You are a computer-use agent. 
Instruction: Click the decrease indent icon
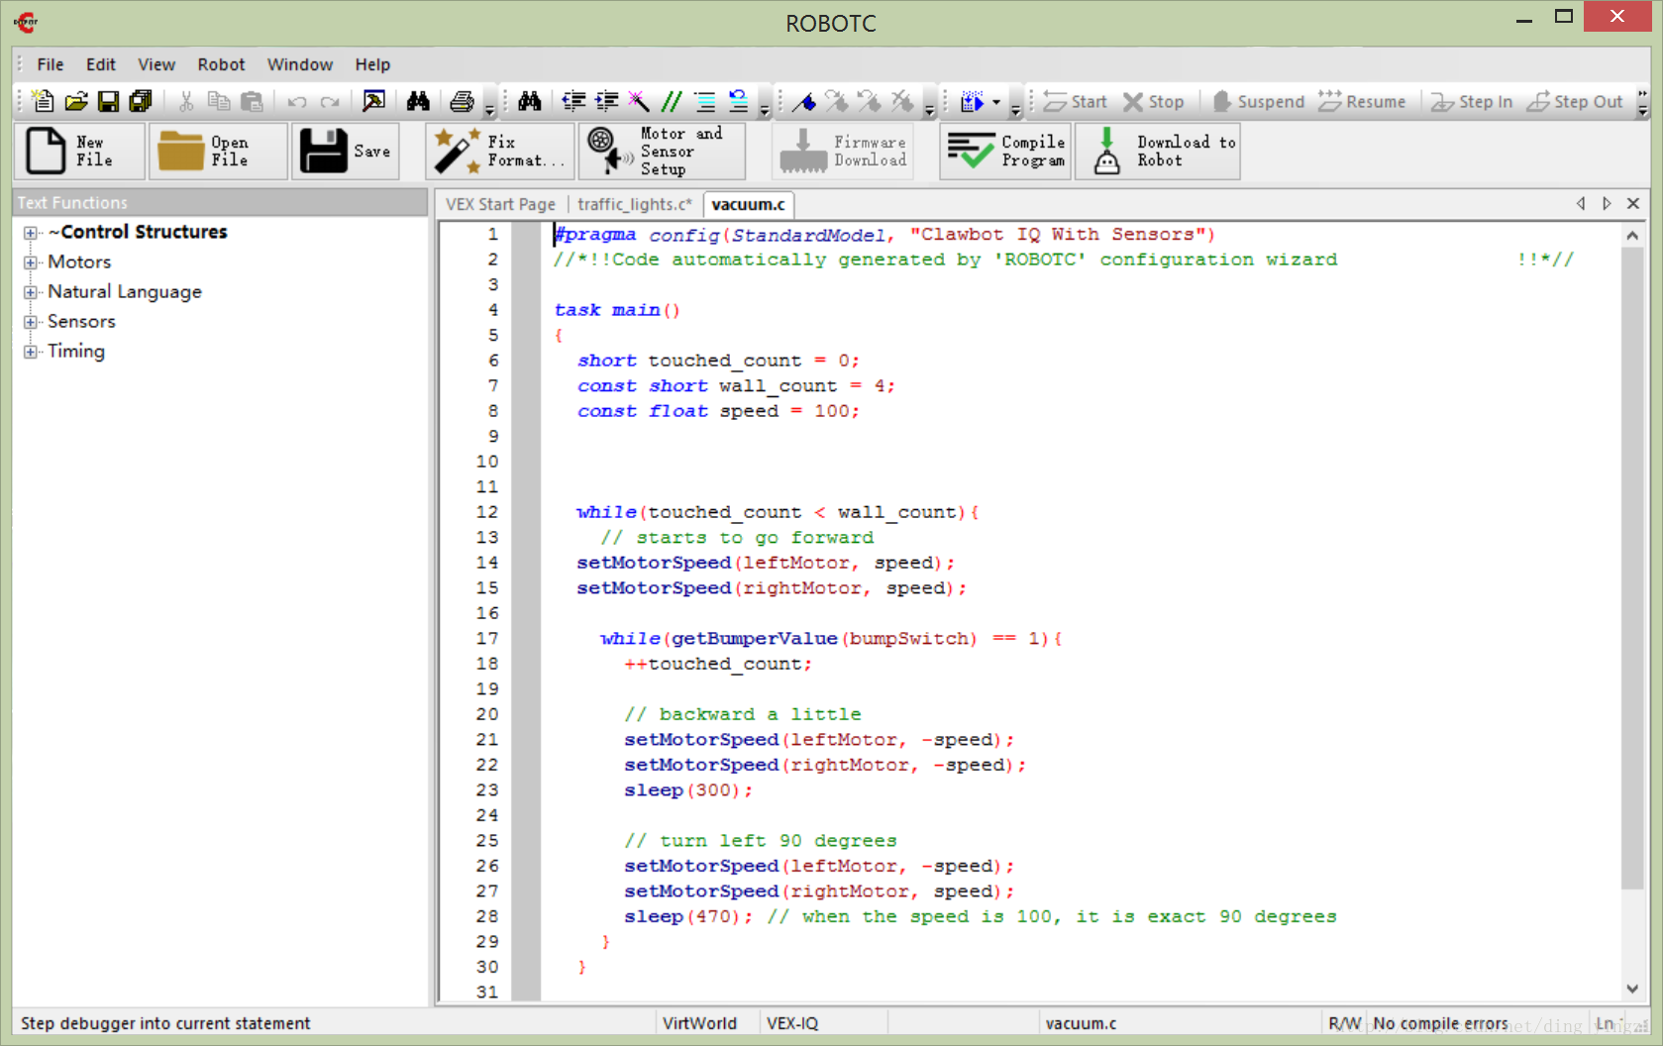coord(573,101)
